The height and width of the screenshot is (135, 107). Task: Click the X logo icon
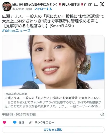click(x=102, y=4)
